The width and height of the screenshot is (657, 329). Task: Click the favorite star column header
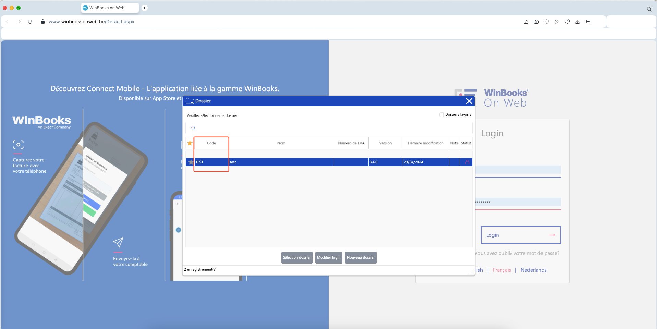(x=190, y=143)
